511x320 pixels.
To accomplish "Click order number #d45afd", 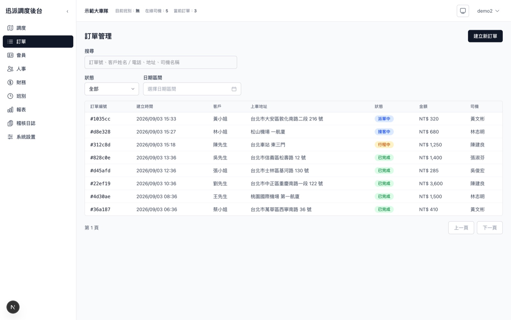I will [x=100, y=171].
